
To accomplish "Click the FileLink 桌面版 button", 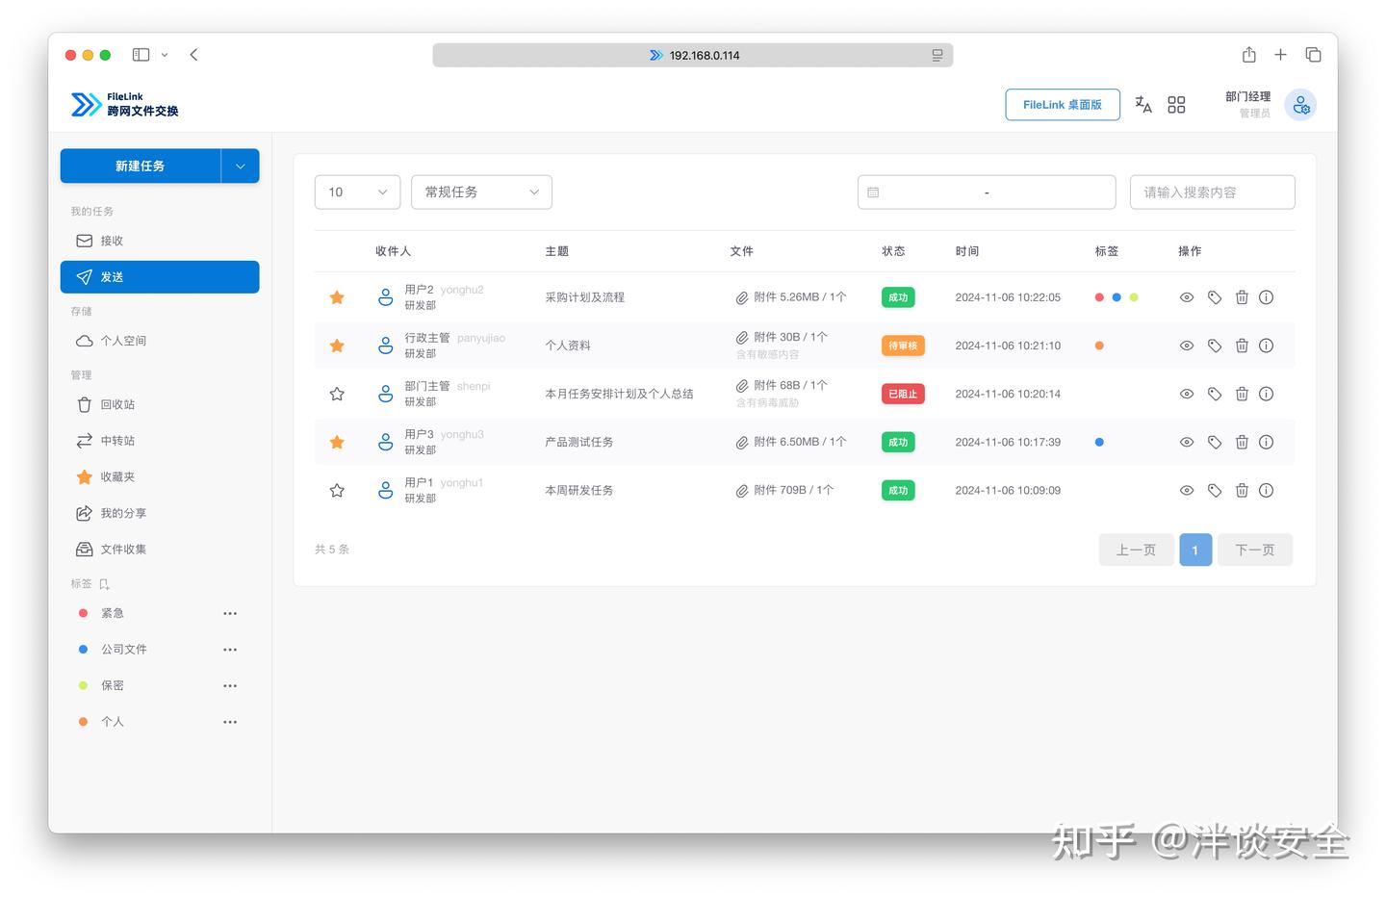I will point(1063,105).
